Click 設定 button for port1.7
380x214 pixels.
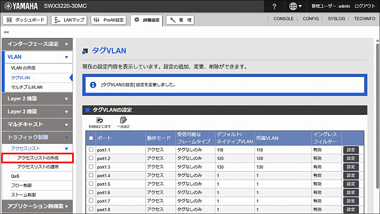tap(351, 201)
